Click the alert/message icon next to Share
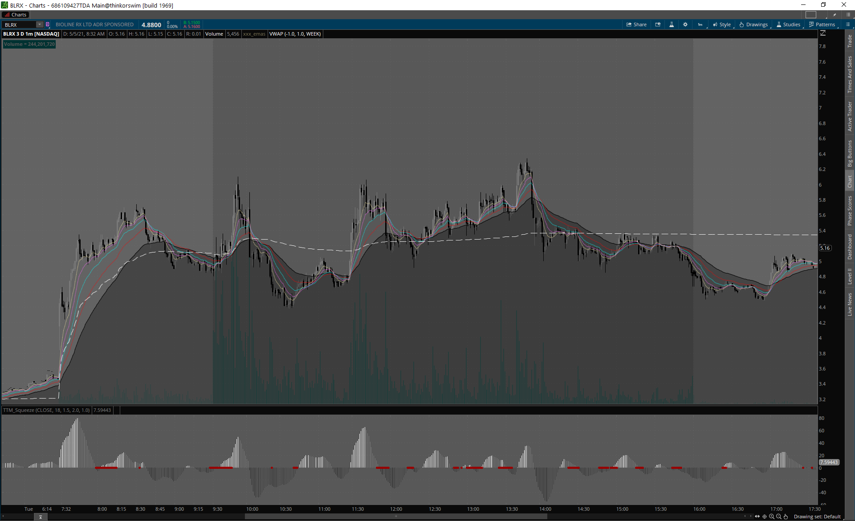 tap(658, 24)
